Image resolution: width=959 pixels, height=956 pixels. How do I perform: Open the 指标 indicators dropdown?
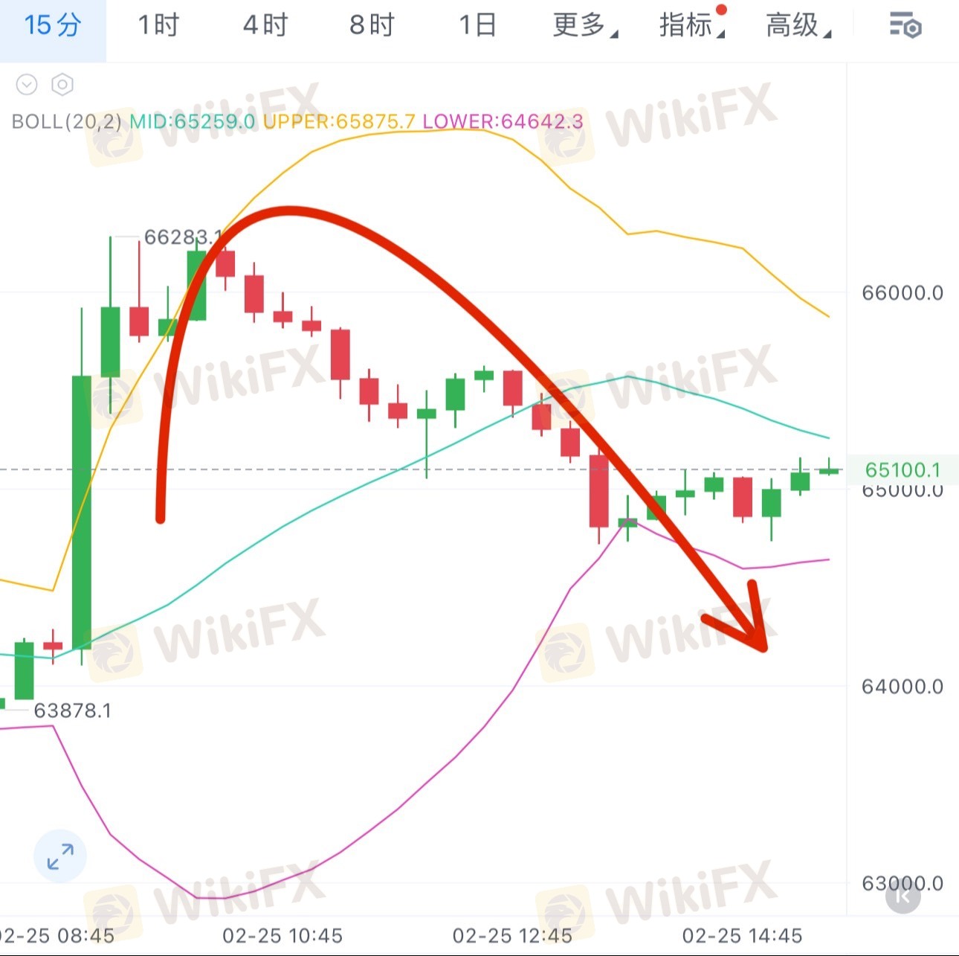coord(691,26)
